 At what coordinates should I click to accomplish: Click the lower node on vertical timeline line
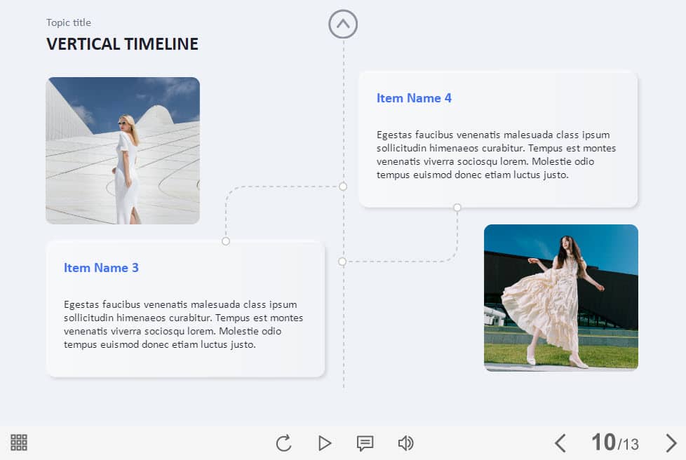[342, 262]
